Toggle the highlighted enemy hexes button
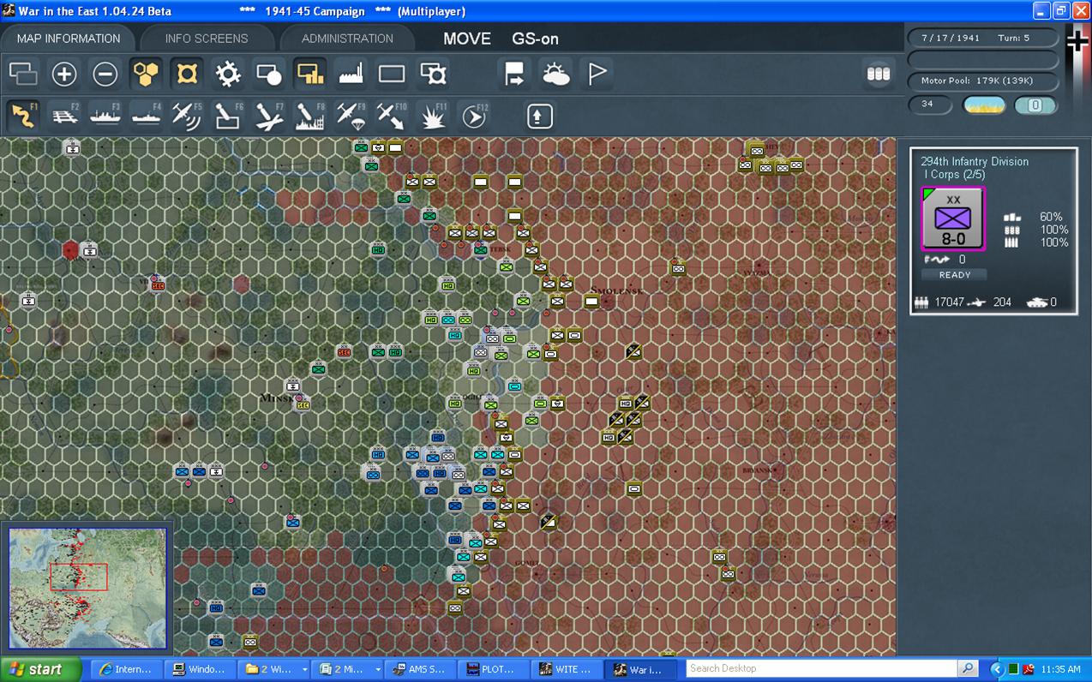Screen dimensions: 1092x682 pos(187,75)
